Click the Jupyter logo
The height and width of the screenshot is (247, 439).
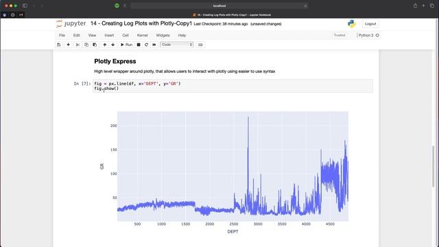click(71, 23)
